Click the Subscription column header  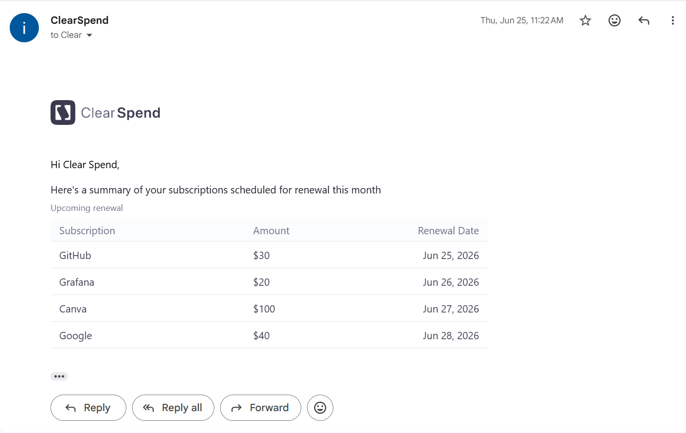[87, 231]
